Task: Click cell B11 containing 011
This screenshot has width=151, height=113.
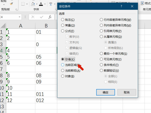Action: [x=46, y=94]
